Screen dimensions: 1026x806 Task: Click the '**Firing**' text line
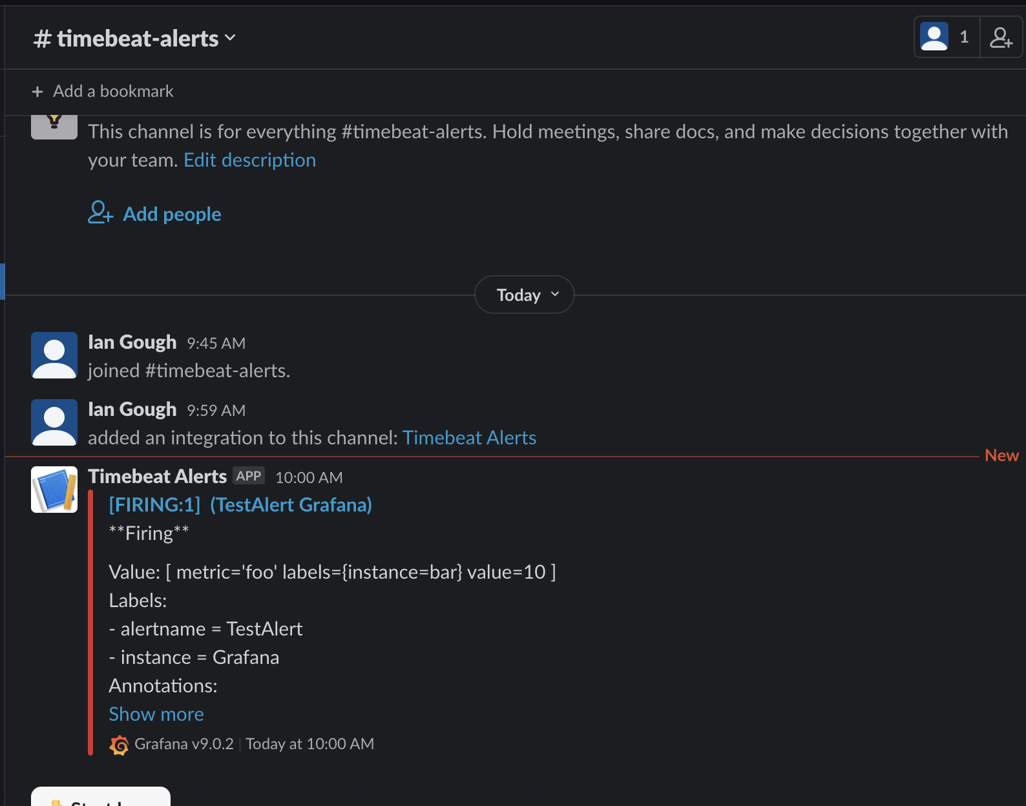[149, 533]
